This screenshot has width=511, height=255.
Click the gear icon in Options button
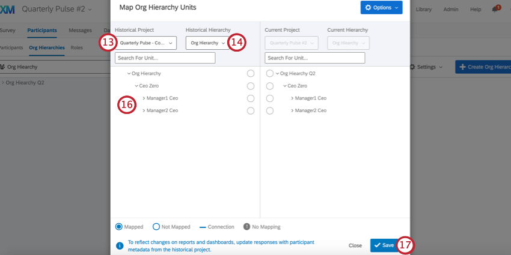pos(369,8)
